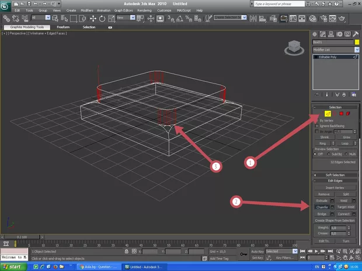Click the Chamfer button
The height and width of the screenshot is (271, 362).
tap(321, 207)
